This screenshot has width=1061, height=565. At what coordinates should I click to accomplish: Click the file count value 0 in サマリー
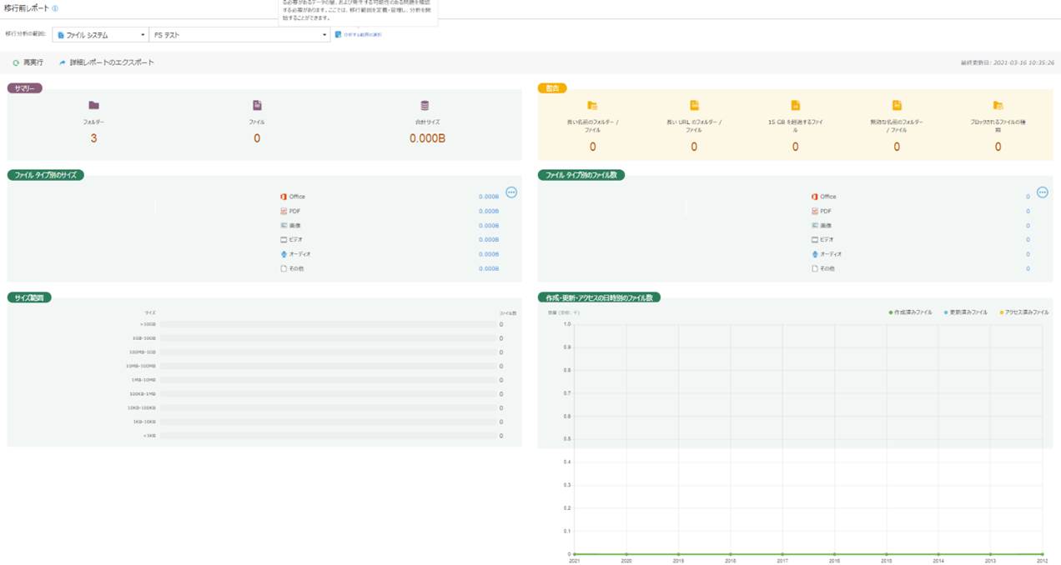pyautogui.click(x=257, y=138)
